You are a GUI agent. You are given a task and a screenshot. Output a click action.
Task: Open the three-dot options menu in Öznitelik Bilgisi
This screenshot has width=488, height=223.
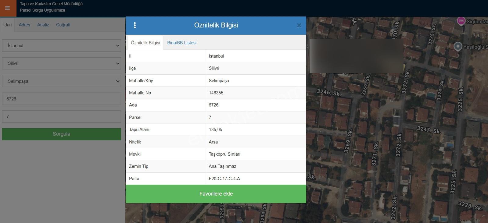click(x=135, y=25)
